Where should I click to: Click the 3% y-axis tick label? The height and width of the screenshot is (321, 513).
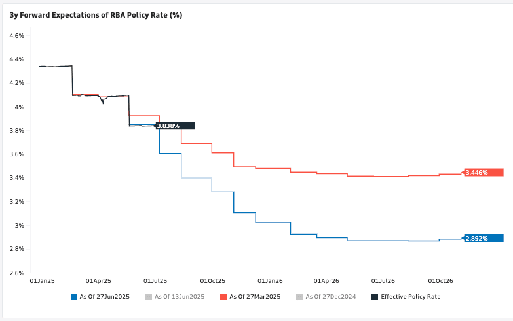tap(19, 226)
